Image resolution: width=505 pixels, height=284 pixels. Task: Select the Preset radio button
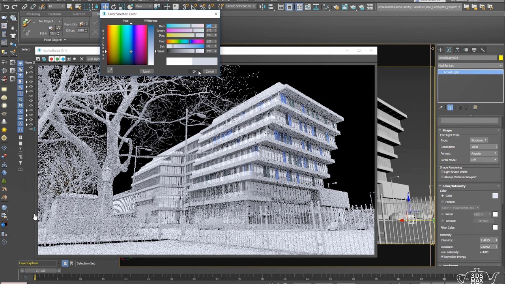click(442, 202)
